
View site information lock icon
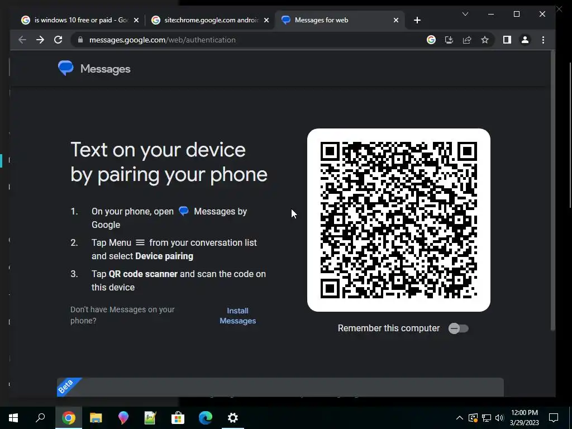(80, 40)
